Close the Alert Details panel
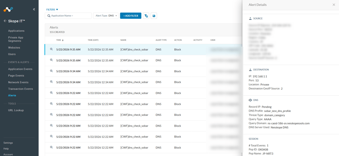The width and height of the screenshot is (339, 156). (x=333, y=5)
